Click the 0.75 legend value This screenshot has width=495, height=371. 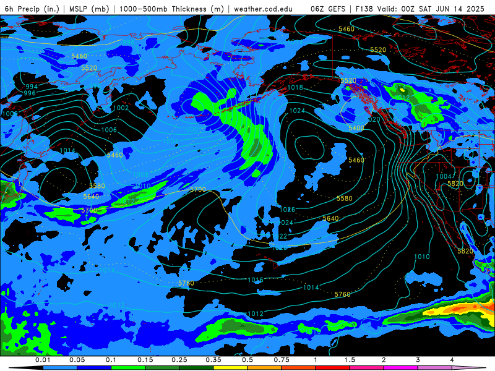282,360
